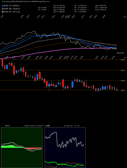Open the dark blue ADX indicator panel
This screenshot has height=168, width=127.
point(65,148)
